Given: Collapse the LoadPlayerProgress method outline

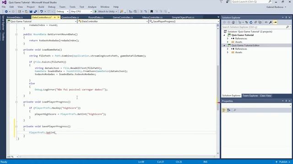Looking at the screenshot, I should tap(16, 102).
